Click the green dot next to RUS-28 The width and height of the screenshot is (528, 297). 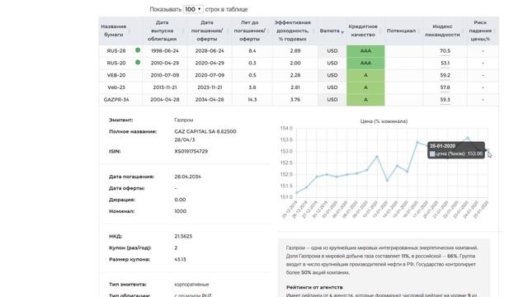(138, 50)
